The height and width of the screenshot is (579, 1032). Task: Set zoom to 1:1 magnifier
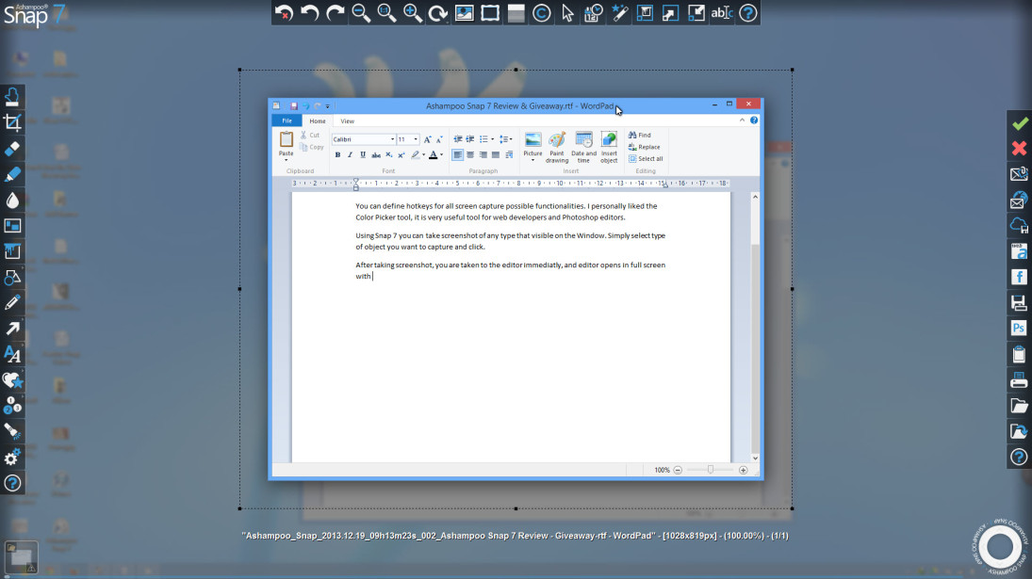coord(386,13)
